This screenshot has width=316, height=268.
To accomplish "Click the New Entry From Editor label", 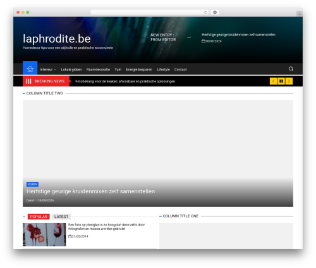I will (163, 37).
